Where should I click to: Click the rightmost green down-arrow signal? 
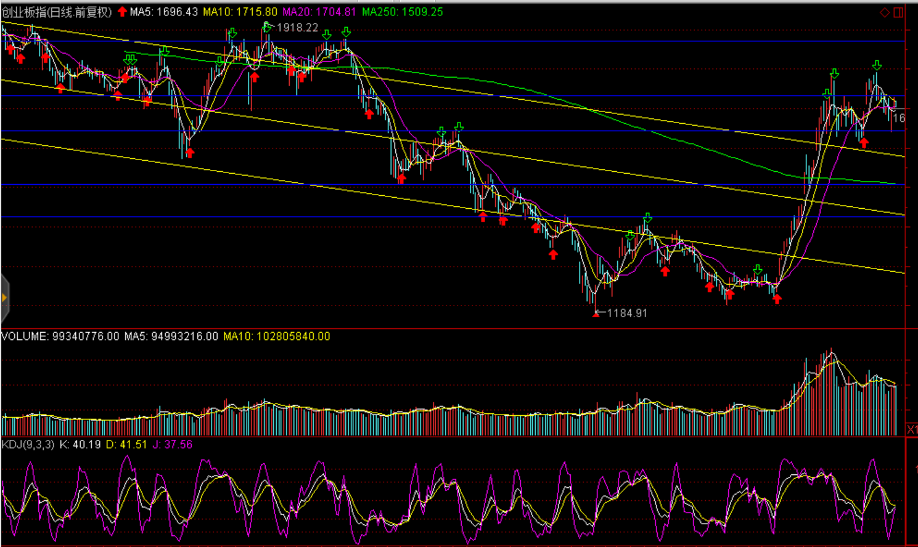click(877, 65)
